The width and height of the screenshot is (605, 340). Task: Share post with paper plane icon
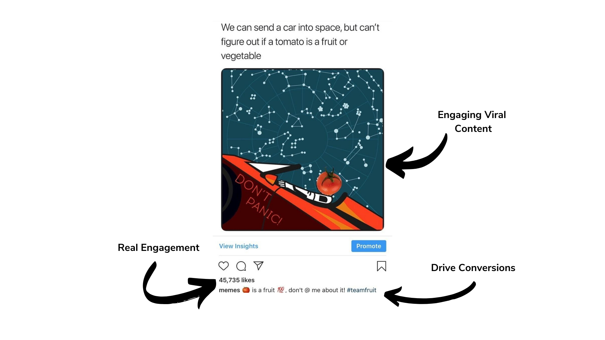258,266
